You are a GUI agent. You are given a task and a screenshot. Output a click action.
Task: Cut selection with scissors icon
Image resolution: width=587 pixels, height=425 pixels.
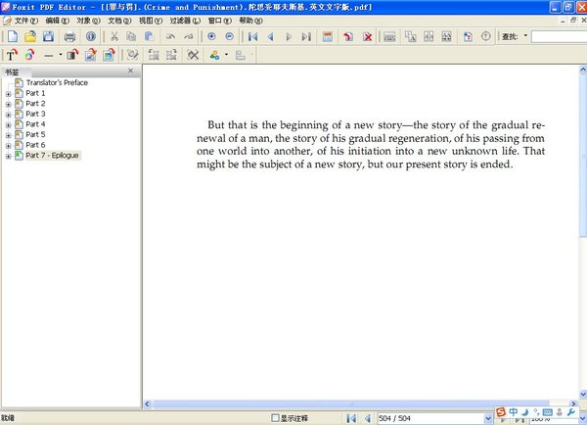pyautogui.click(x=114, y=36)
